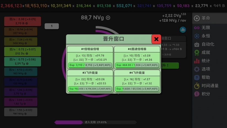
Task: Open the 成就 achievements badge icon
Action: [x=197, y=52]
